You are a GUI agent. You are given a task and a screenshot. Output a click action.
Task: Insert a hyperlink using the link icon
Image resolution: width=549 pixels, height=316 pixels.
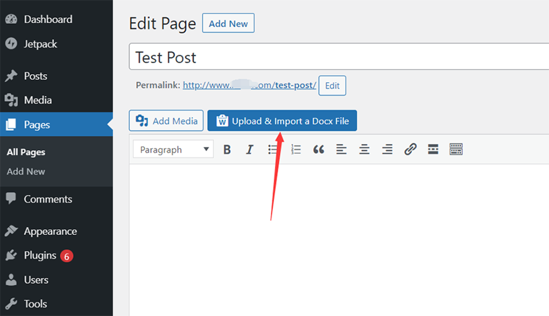pos(410,149)
